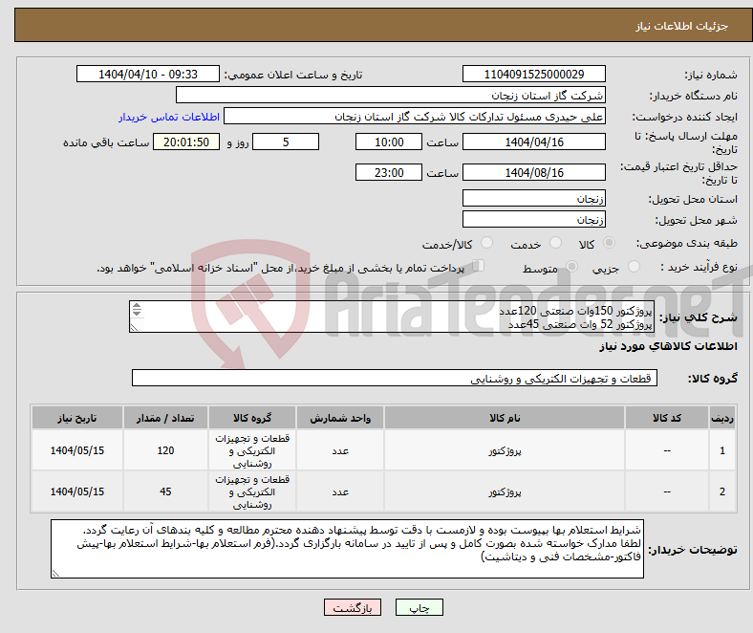753x633 pixels.
Task: Click the validity time field 23:00
Action: (389, 172)
